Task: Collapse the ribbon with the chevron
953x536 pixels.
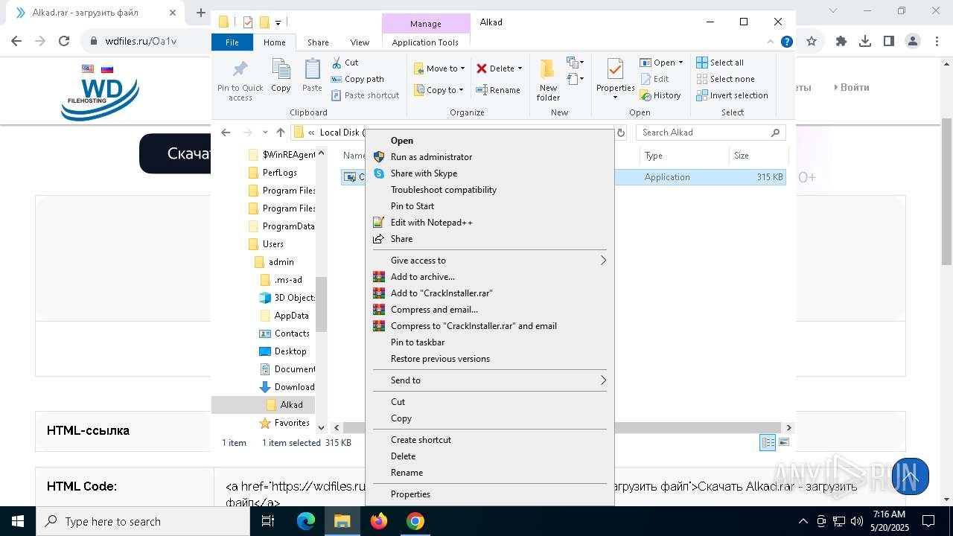Action: 771,42
